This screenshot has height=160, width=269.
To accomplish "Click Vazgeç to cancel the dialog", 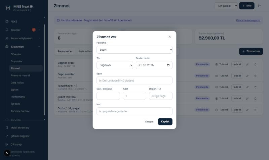I will 149,122.
